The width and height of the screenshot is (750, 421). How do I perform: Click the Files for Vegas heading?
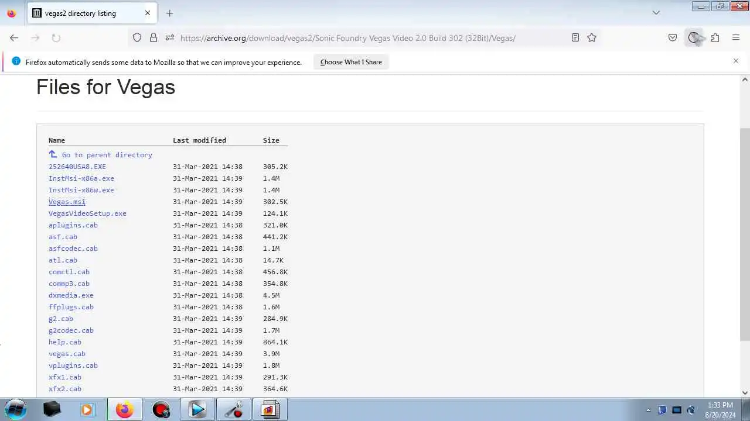tap(105, 87)
